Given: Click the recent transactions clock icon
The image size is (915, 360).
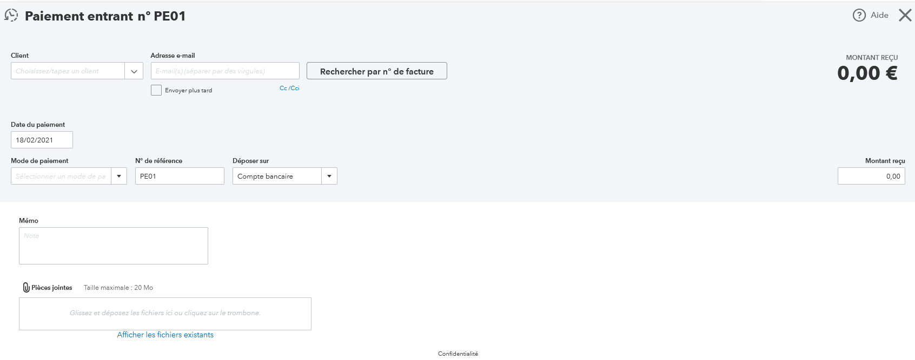Looking at the screenshot, I should 11,16.
